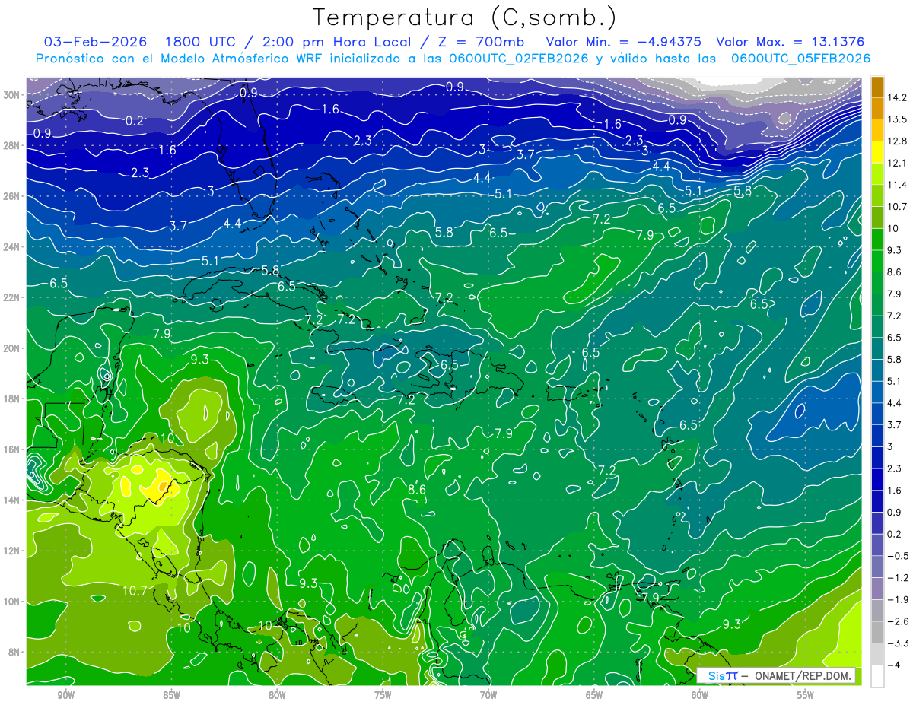Click the '10N' latitude axis label
913x705 pixels.
12,602
